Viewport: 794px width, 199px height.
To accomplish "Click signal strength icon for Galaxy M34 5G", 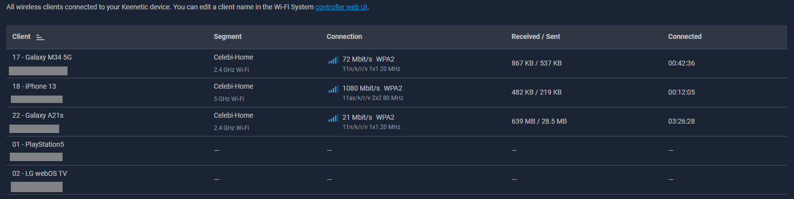I will click(333, 60).
